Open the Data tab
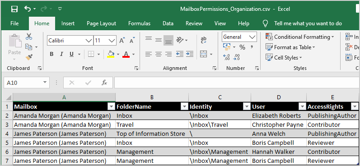 (168, 23)
